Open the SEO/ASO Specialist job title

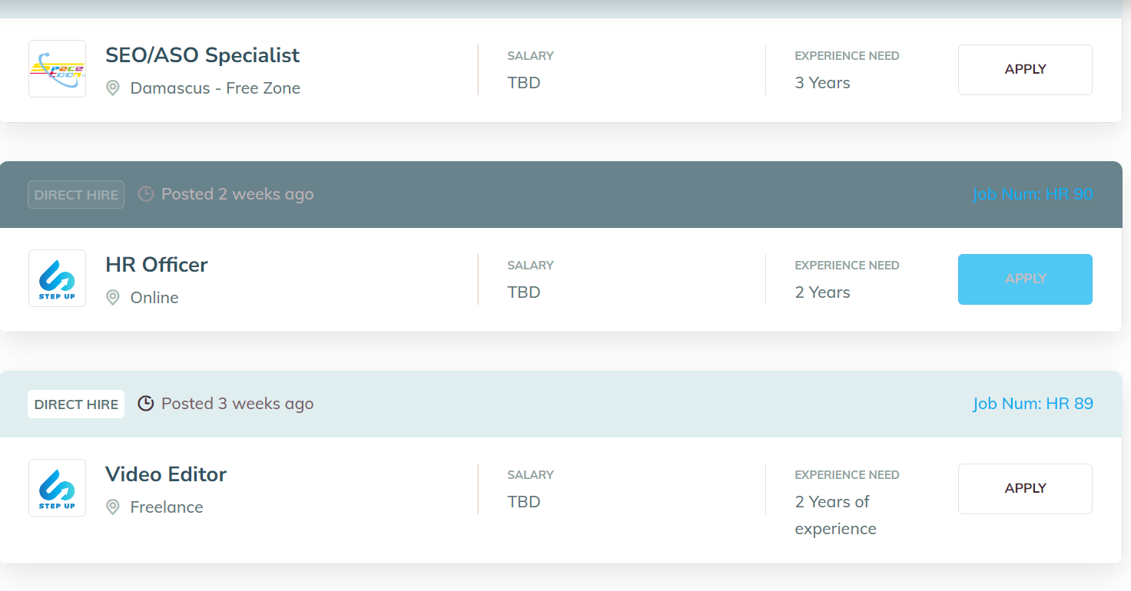[202, 55]
